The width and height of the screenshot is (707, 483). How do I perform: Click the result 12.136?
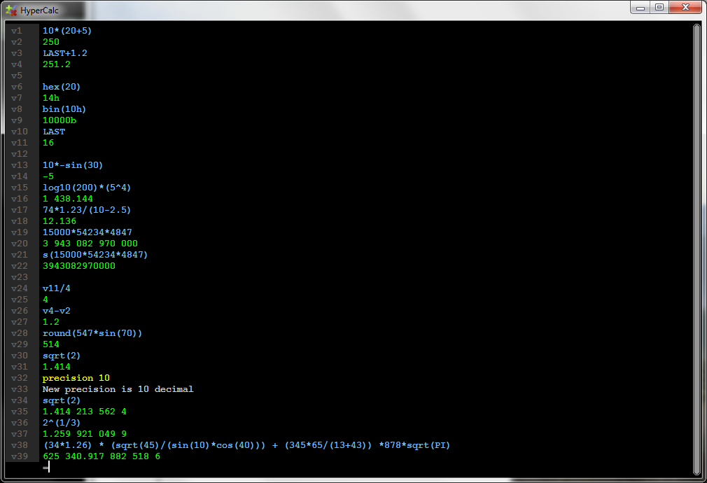tap(59, 221)
